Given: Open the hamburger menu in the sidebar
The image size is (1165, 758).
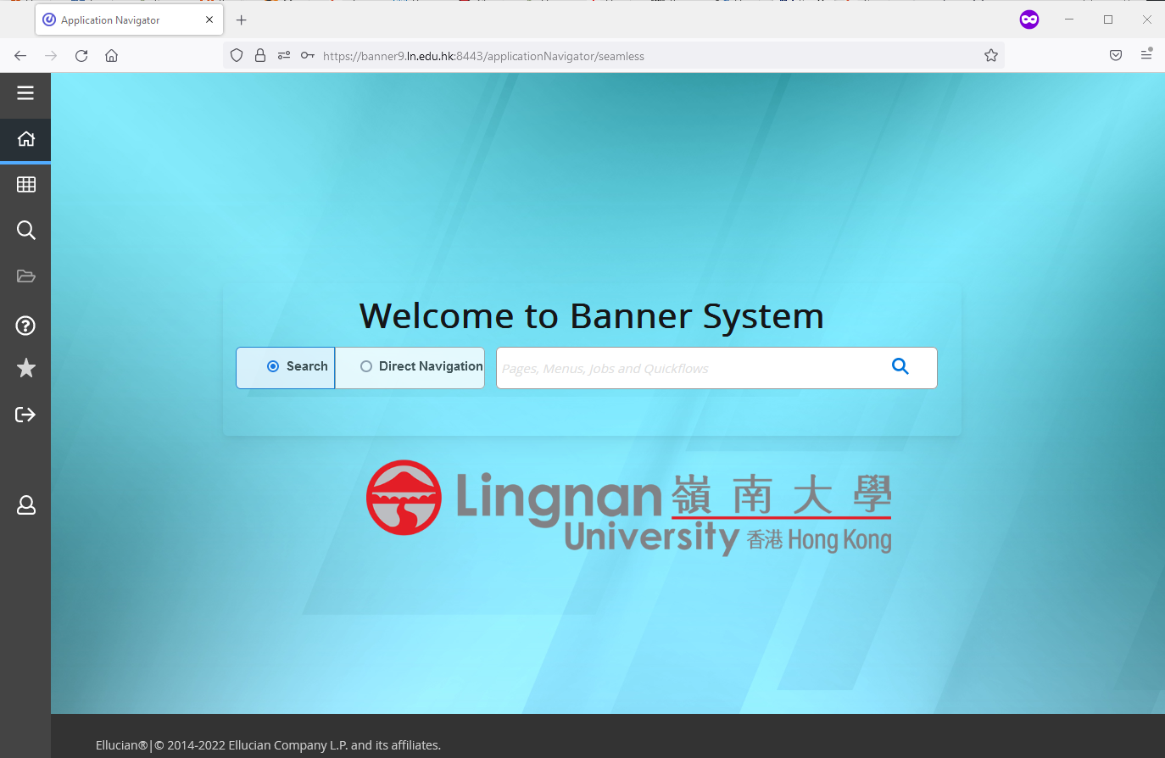Looking at the screenshot, I should pos(25,93).
